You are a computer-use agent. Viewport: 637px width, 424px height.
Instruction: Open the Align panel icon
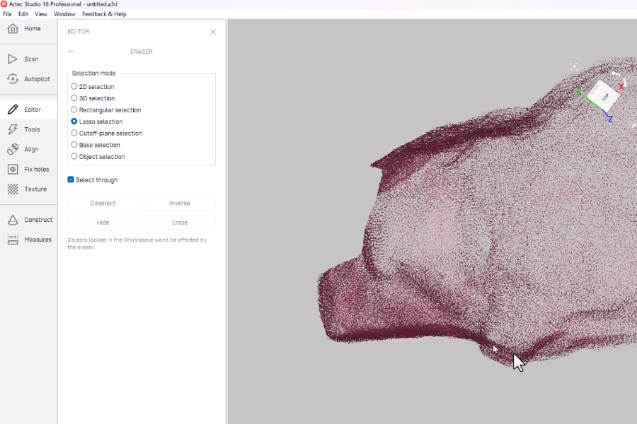pos(13,149)
